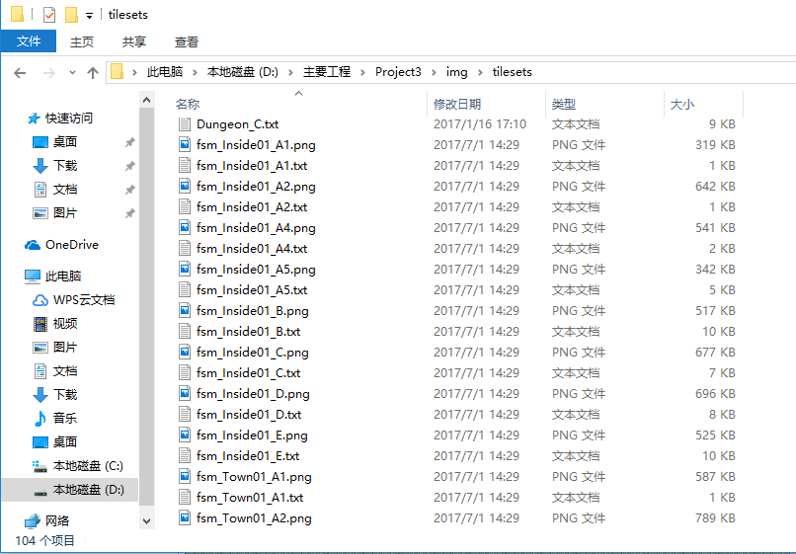Open the 文件 ribbon tab
The image size is (796, 554).
pos(29,41)
